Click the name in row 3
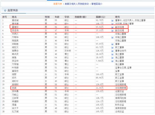Viewport: 155px width, 115px height. pyautogui.click(x=15, y=27)
